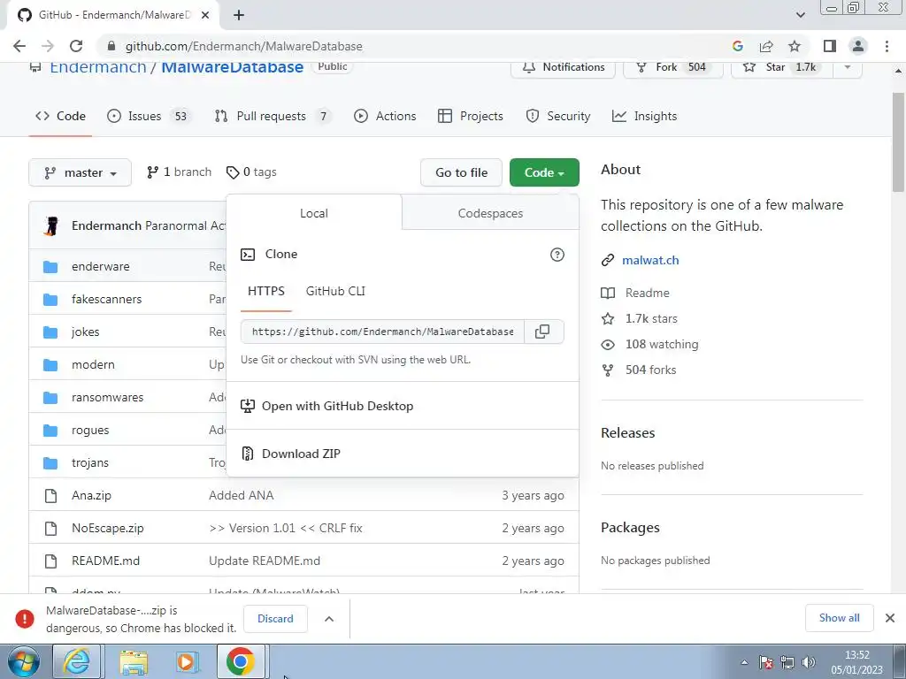
Task: Select the GitHub CLI clone tab
Action: click(335, 291)
